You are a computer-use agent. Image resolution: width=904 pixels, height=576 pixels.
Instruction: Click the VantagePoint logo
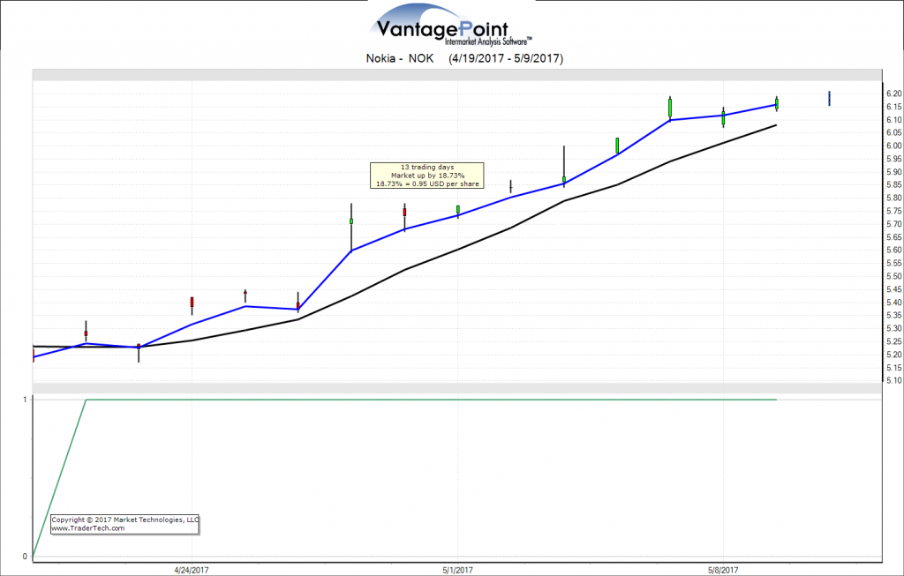point(450,26)
